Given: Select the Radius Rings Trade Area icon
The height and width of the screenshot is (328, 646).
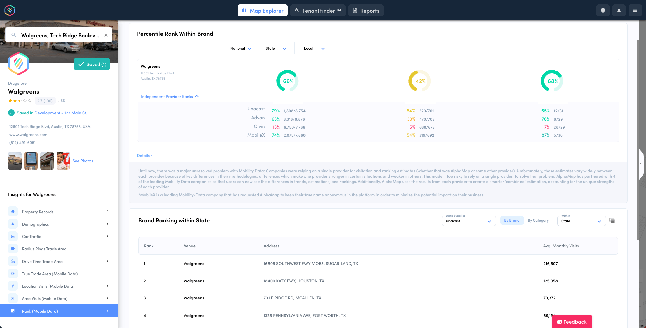Looking at the screenshot, I should [x=13, y=248].
